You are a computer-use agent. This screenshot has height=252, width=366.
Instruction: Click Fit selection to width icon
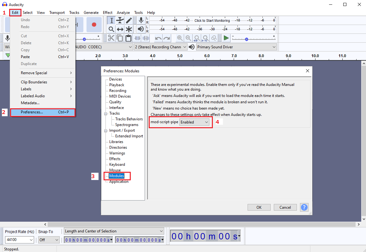pos(197,38)
